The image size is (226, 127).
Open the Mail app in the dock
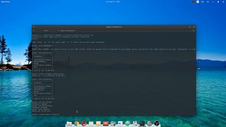(98, 123)
